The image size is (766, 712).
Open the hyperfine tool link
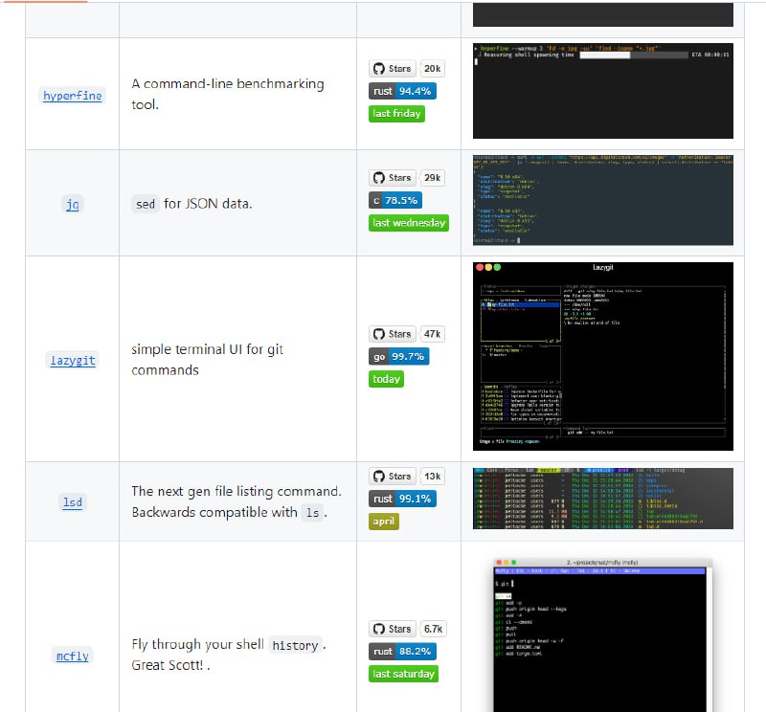[72, 96]
